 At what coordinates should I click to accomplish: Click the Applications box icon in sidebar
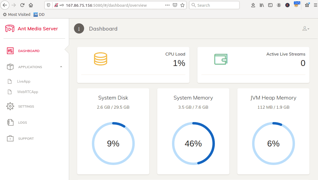(10, 67)
